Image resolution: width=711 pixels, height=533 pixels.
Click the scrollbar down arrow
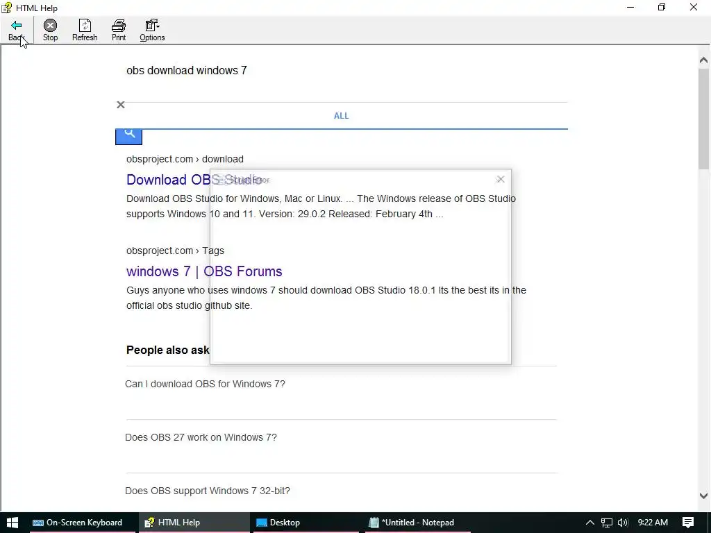pyautogui.click(x=703, y=496)
